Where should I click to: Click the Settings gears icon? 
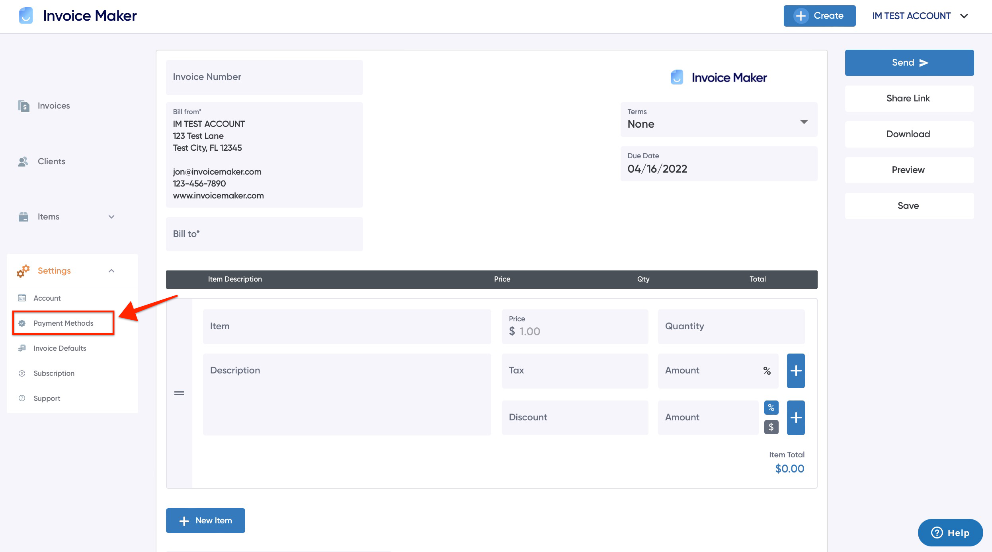pyautogui.click(x=23, y=271)
